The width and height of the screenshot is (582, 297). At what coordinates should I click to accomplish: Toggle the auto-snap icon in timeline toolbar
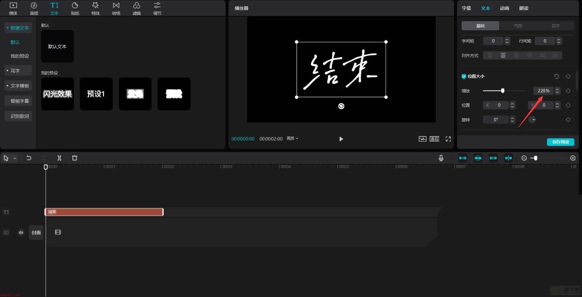478,158
